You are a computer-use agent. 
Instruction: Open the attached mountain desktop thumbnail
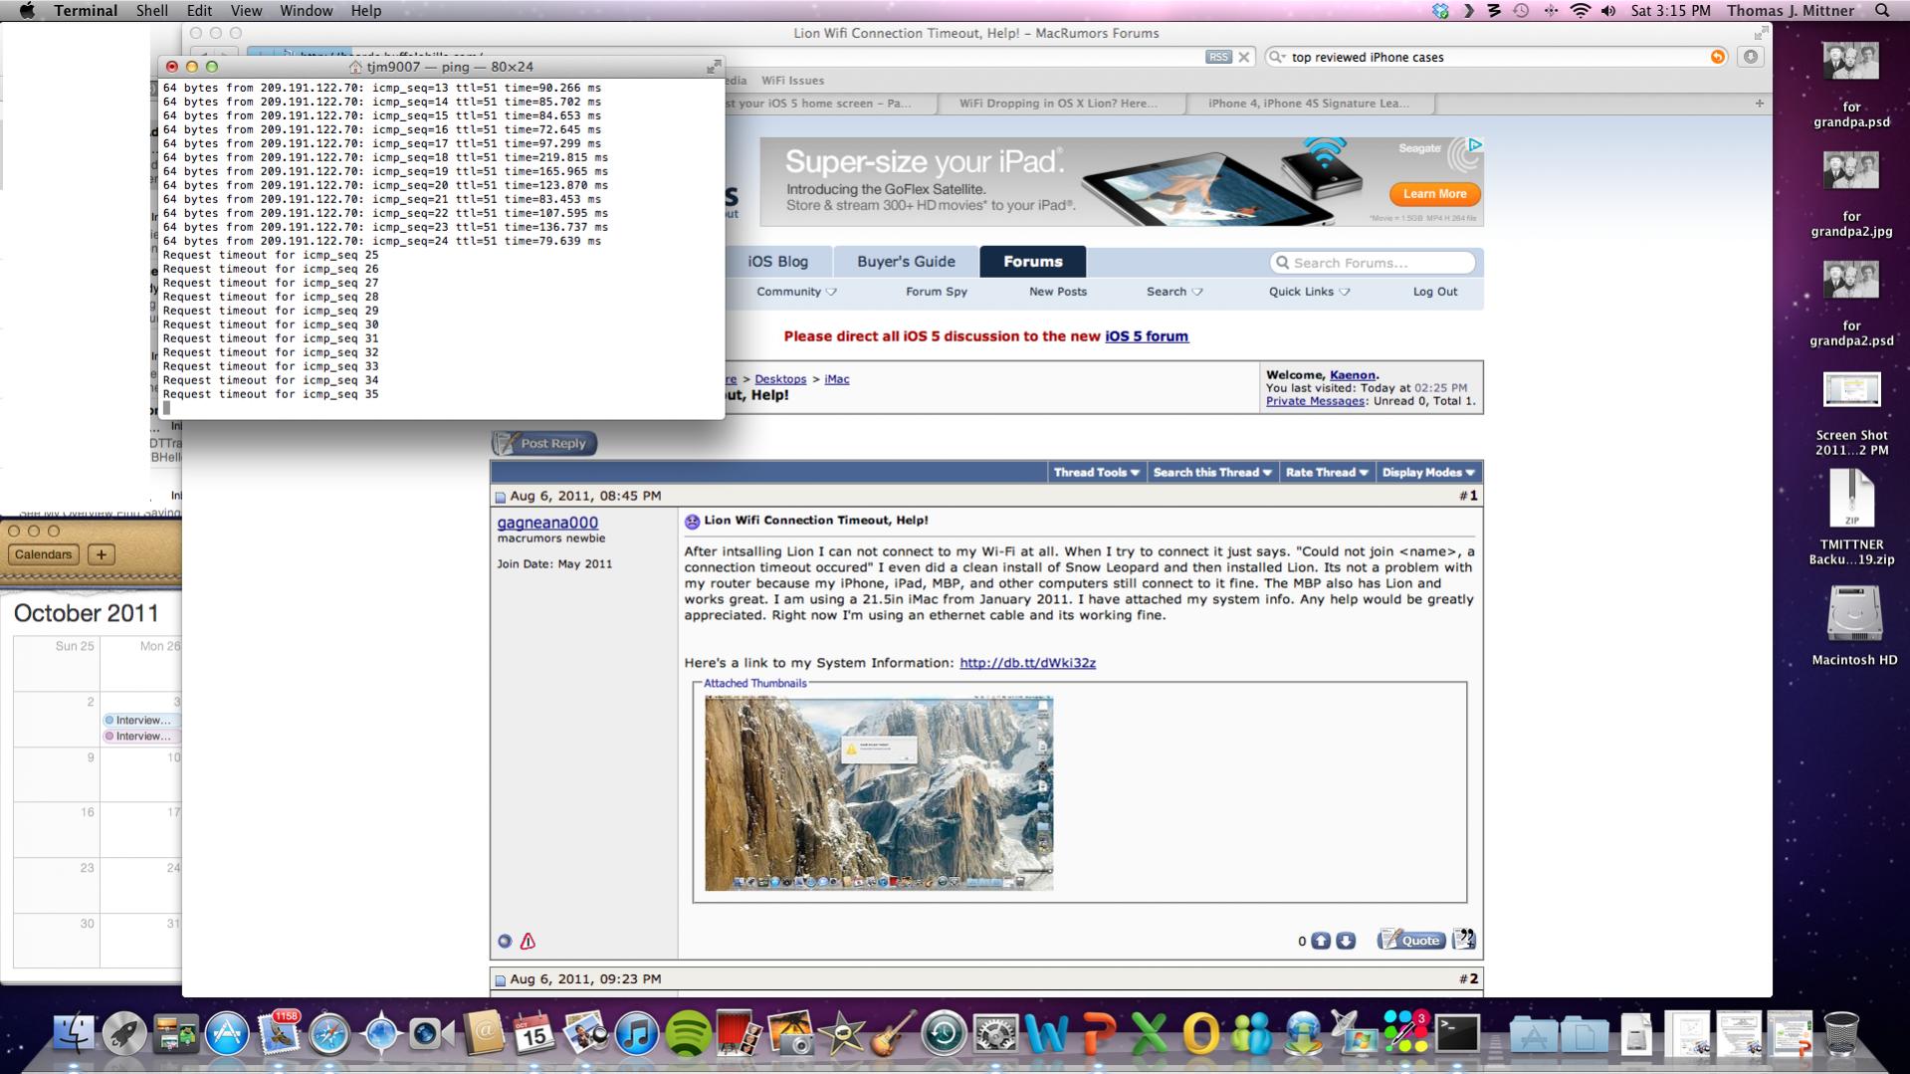tap(879, 792)
